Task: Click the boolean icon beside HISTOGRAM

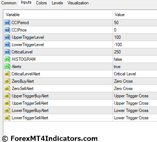Action: coord(7,59)
